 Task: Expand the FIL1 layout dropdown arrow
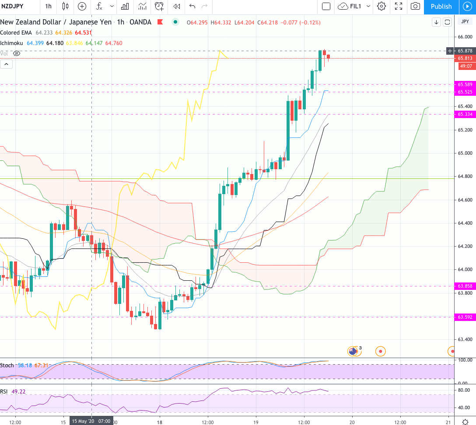[368, 7]
